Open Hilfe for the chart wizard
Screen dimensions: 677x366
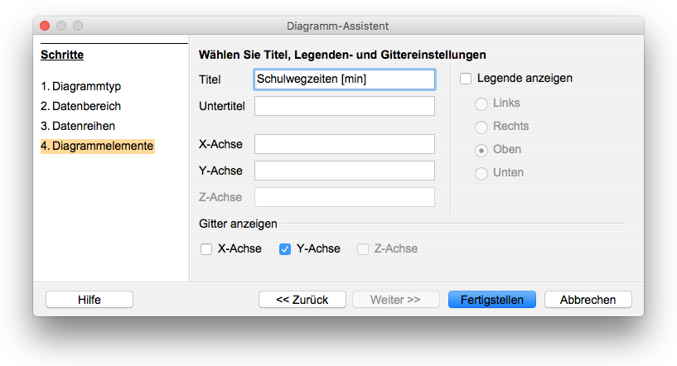pyautogui.click(x=89, y=300)
